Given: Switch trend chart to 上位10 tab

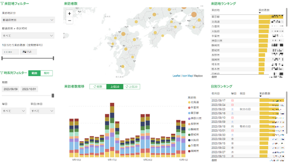Looking at the screenshot, I should click(x=115, y=87).
